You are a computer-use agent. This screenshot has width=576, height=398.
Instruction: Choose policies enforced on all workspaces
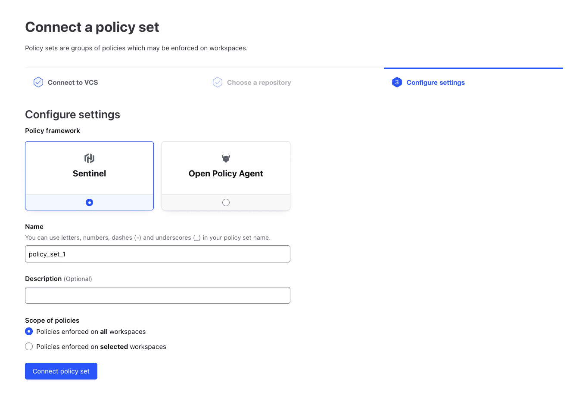pyautogui.click(x=29, y=331)
